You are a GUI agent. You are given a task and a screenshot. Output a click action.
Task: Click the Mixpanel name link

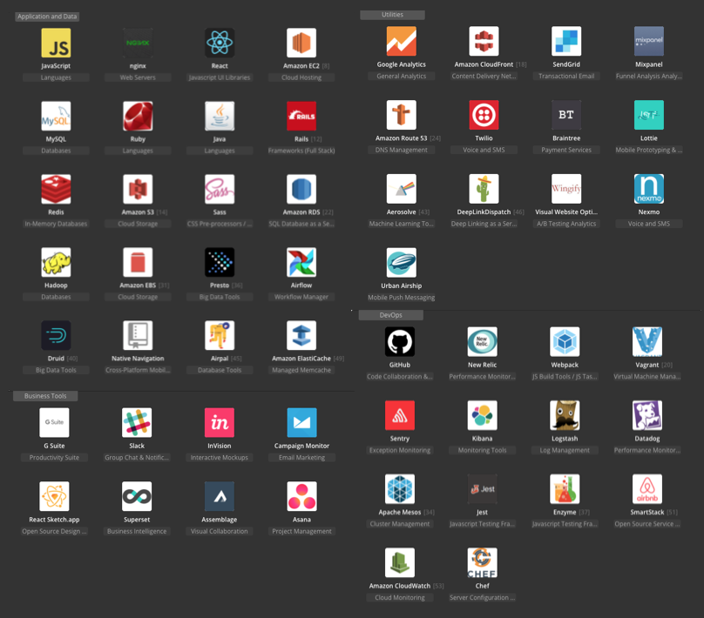point(649,64)
